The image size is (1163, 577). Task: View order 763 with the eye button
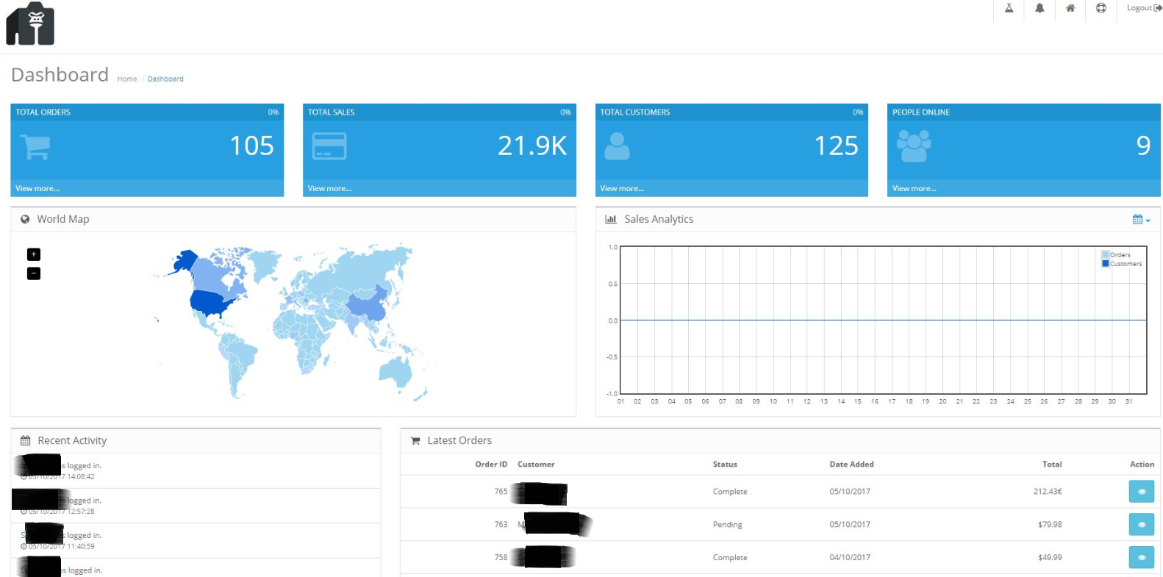tap(1141, 525)
